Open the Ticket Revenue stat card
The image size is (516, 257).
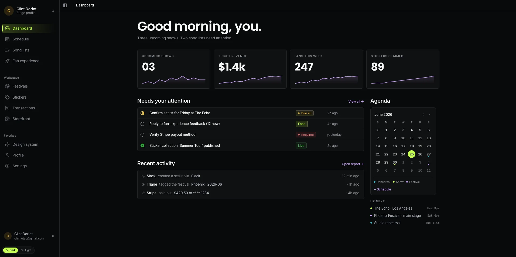point(250,69)
